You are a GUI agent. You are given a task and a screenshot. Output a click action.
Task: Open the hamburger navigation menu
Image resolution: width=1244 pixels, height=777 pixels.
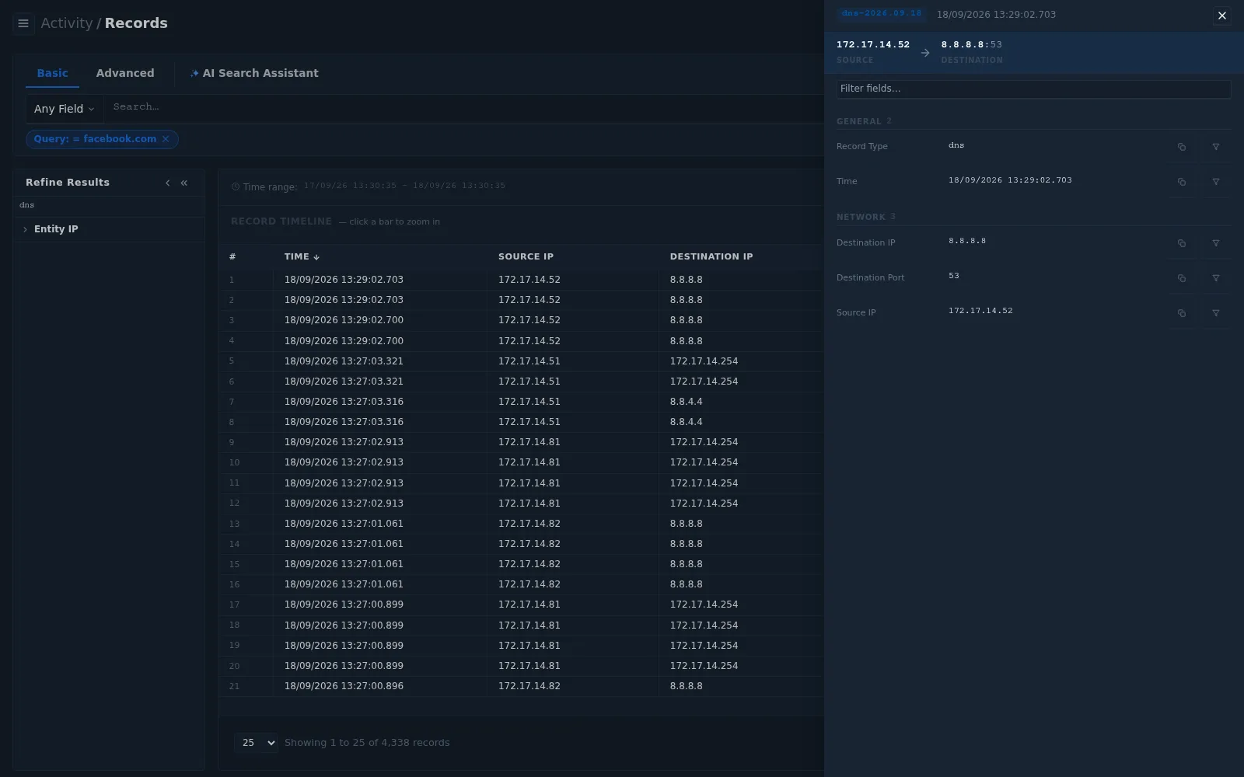pyautogui.click(x=23, y=23)
